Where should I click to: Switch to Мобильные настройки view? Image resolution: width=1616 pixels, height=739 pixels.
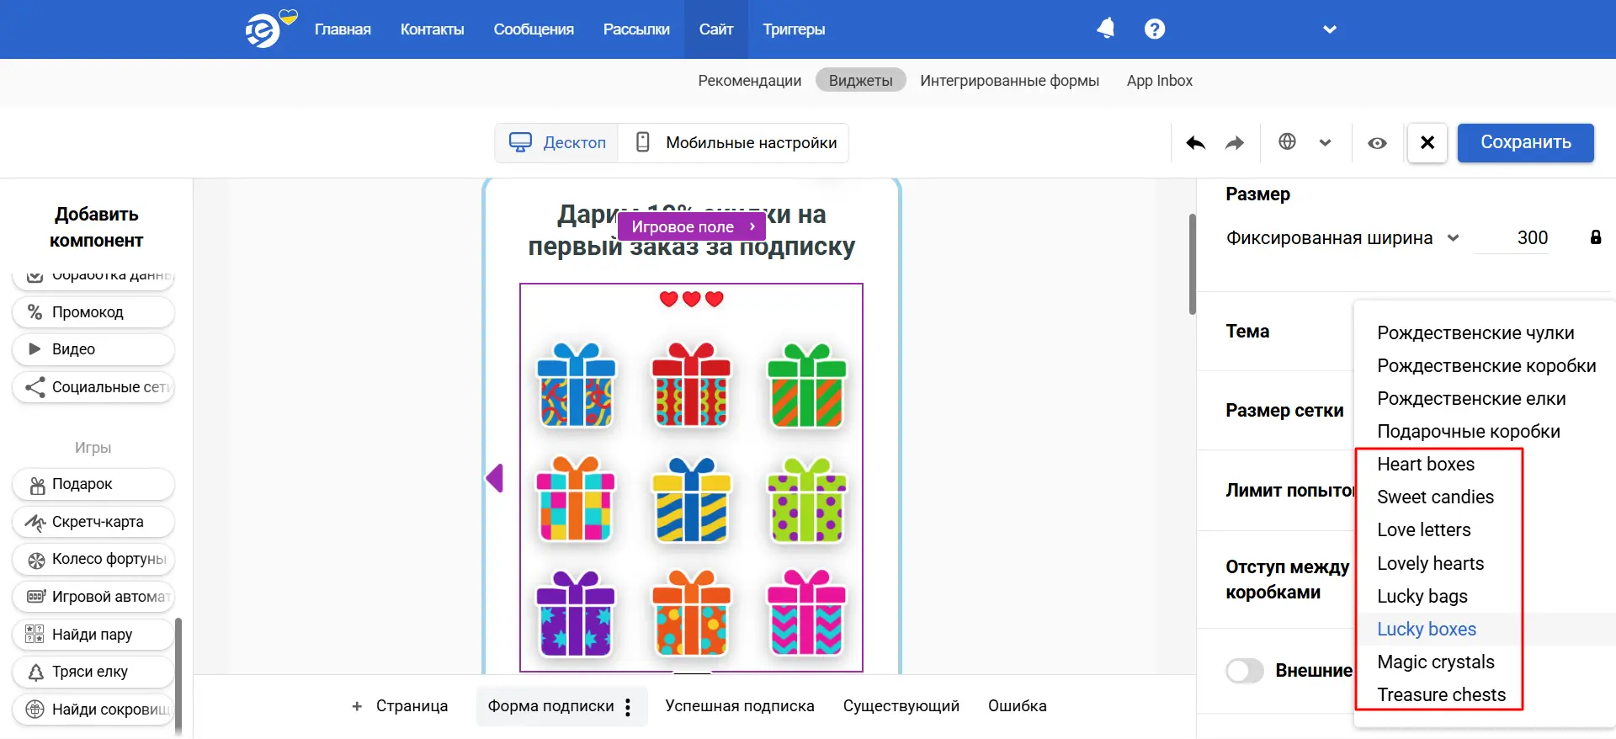click(736, 143)
